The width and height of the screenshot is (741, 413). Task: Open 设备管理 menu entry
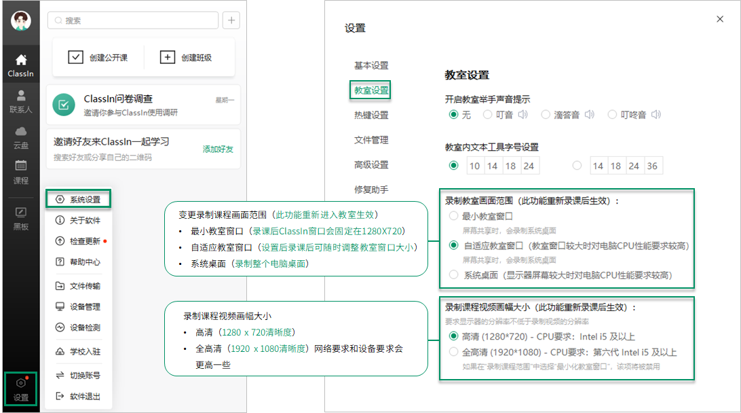(x=78, y=306)
